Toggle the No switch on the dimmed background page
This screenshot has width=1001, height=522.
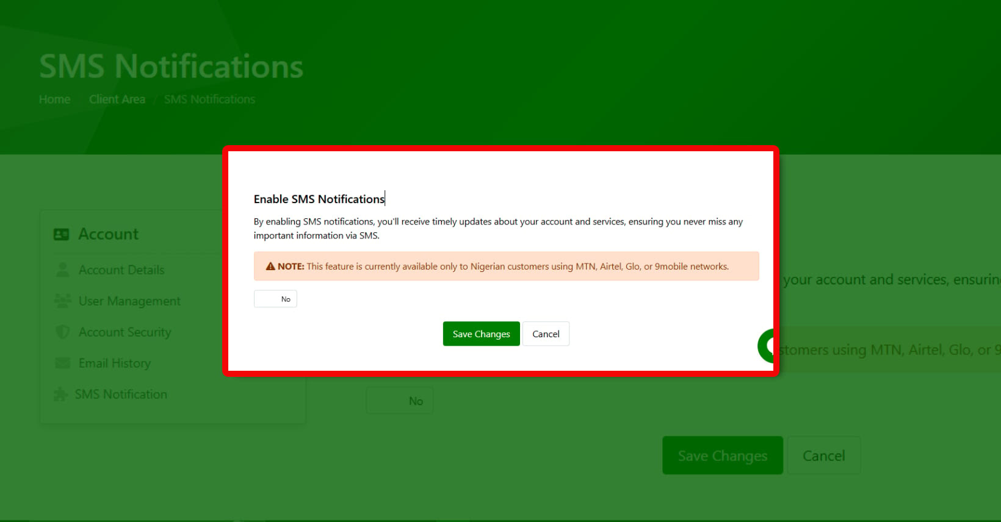[400, 401]
